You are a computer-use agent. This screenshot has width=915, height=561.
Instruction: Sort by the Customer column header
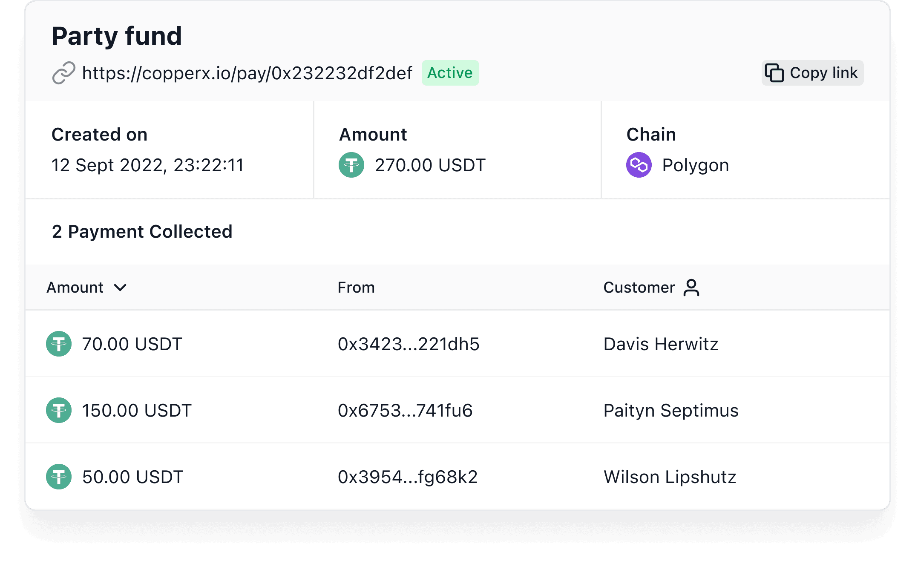click(x=639, y=288)
